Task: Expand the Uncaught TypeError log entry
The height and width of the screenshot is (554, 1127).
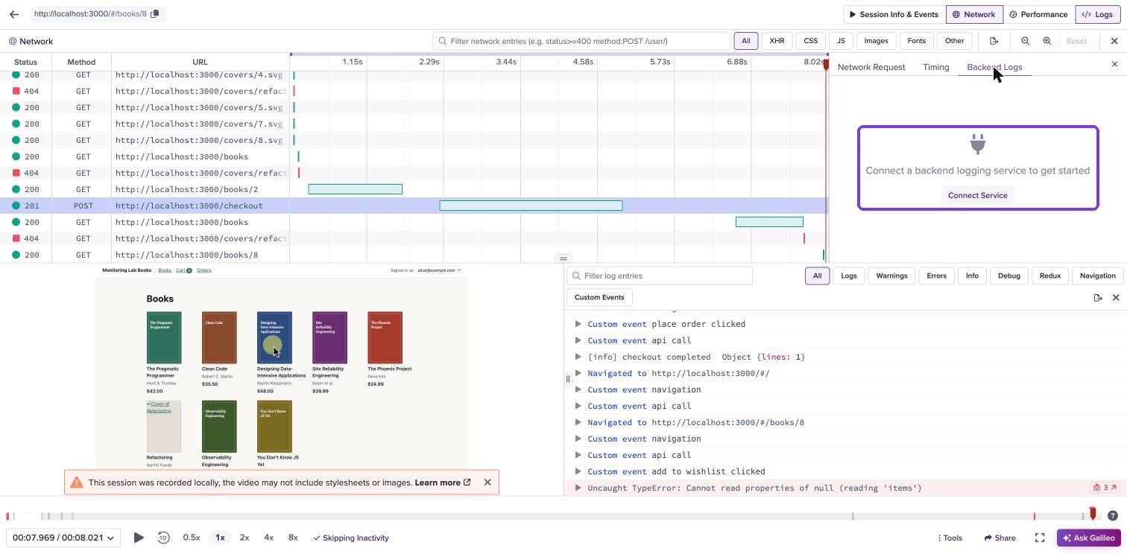Action: [578, 488]
